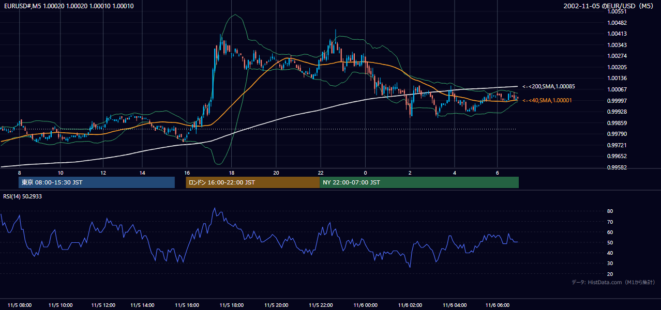Select the 東京 08:00-15:30 JST session bar
Image resolution: width=661 pixels, height=310 pixels.
coord(97,182)
